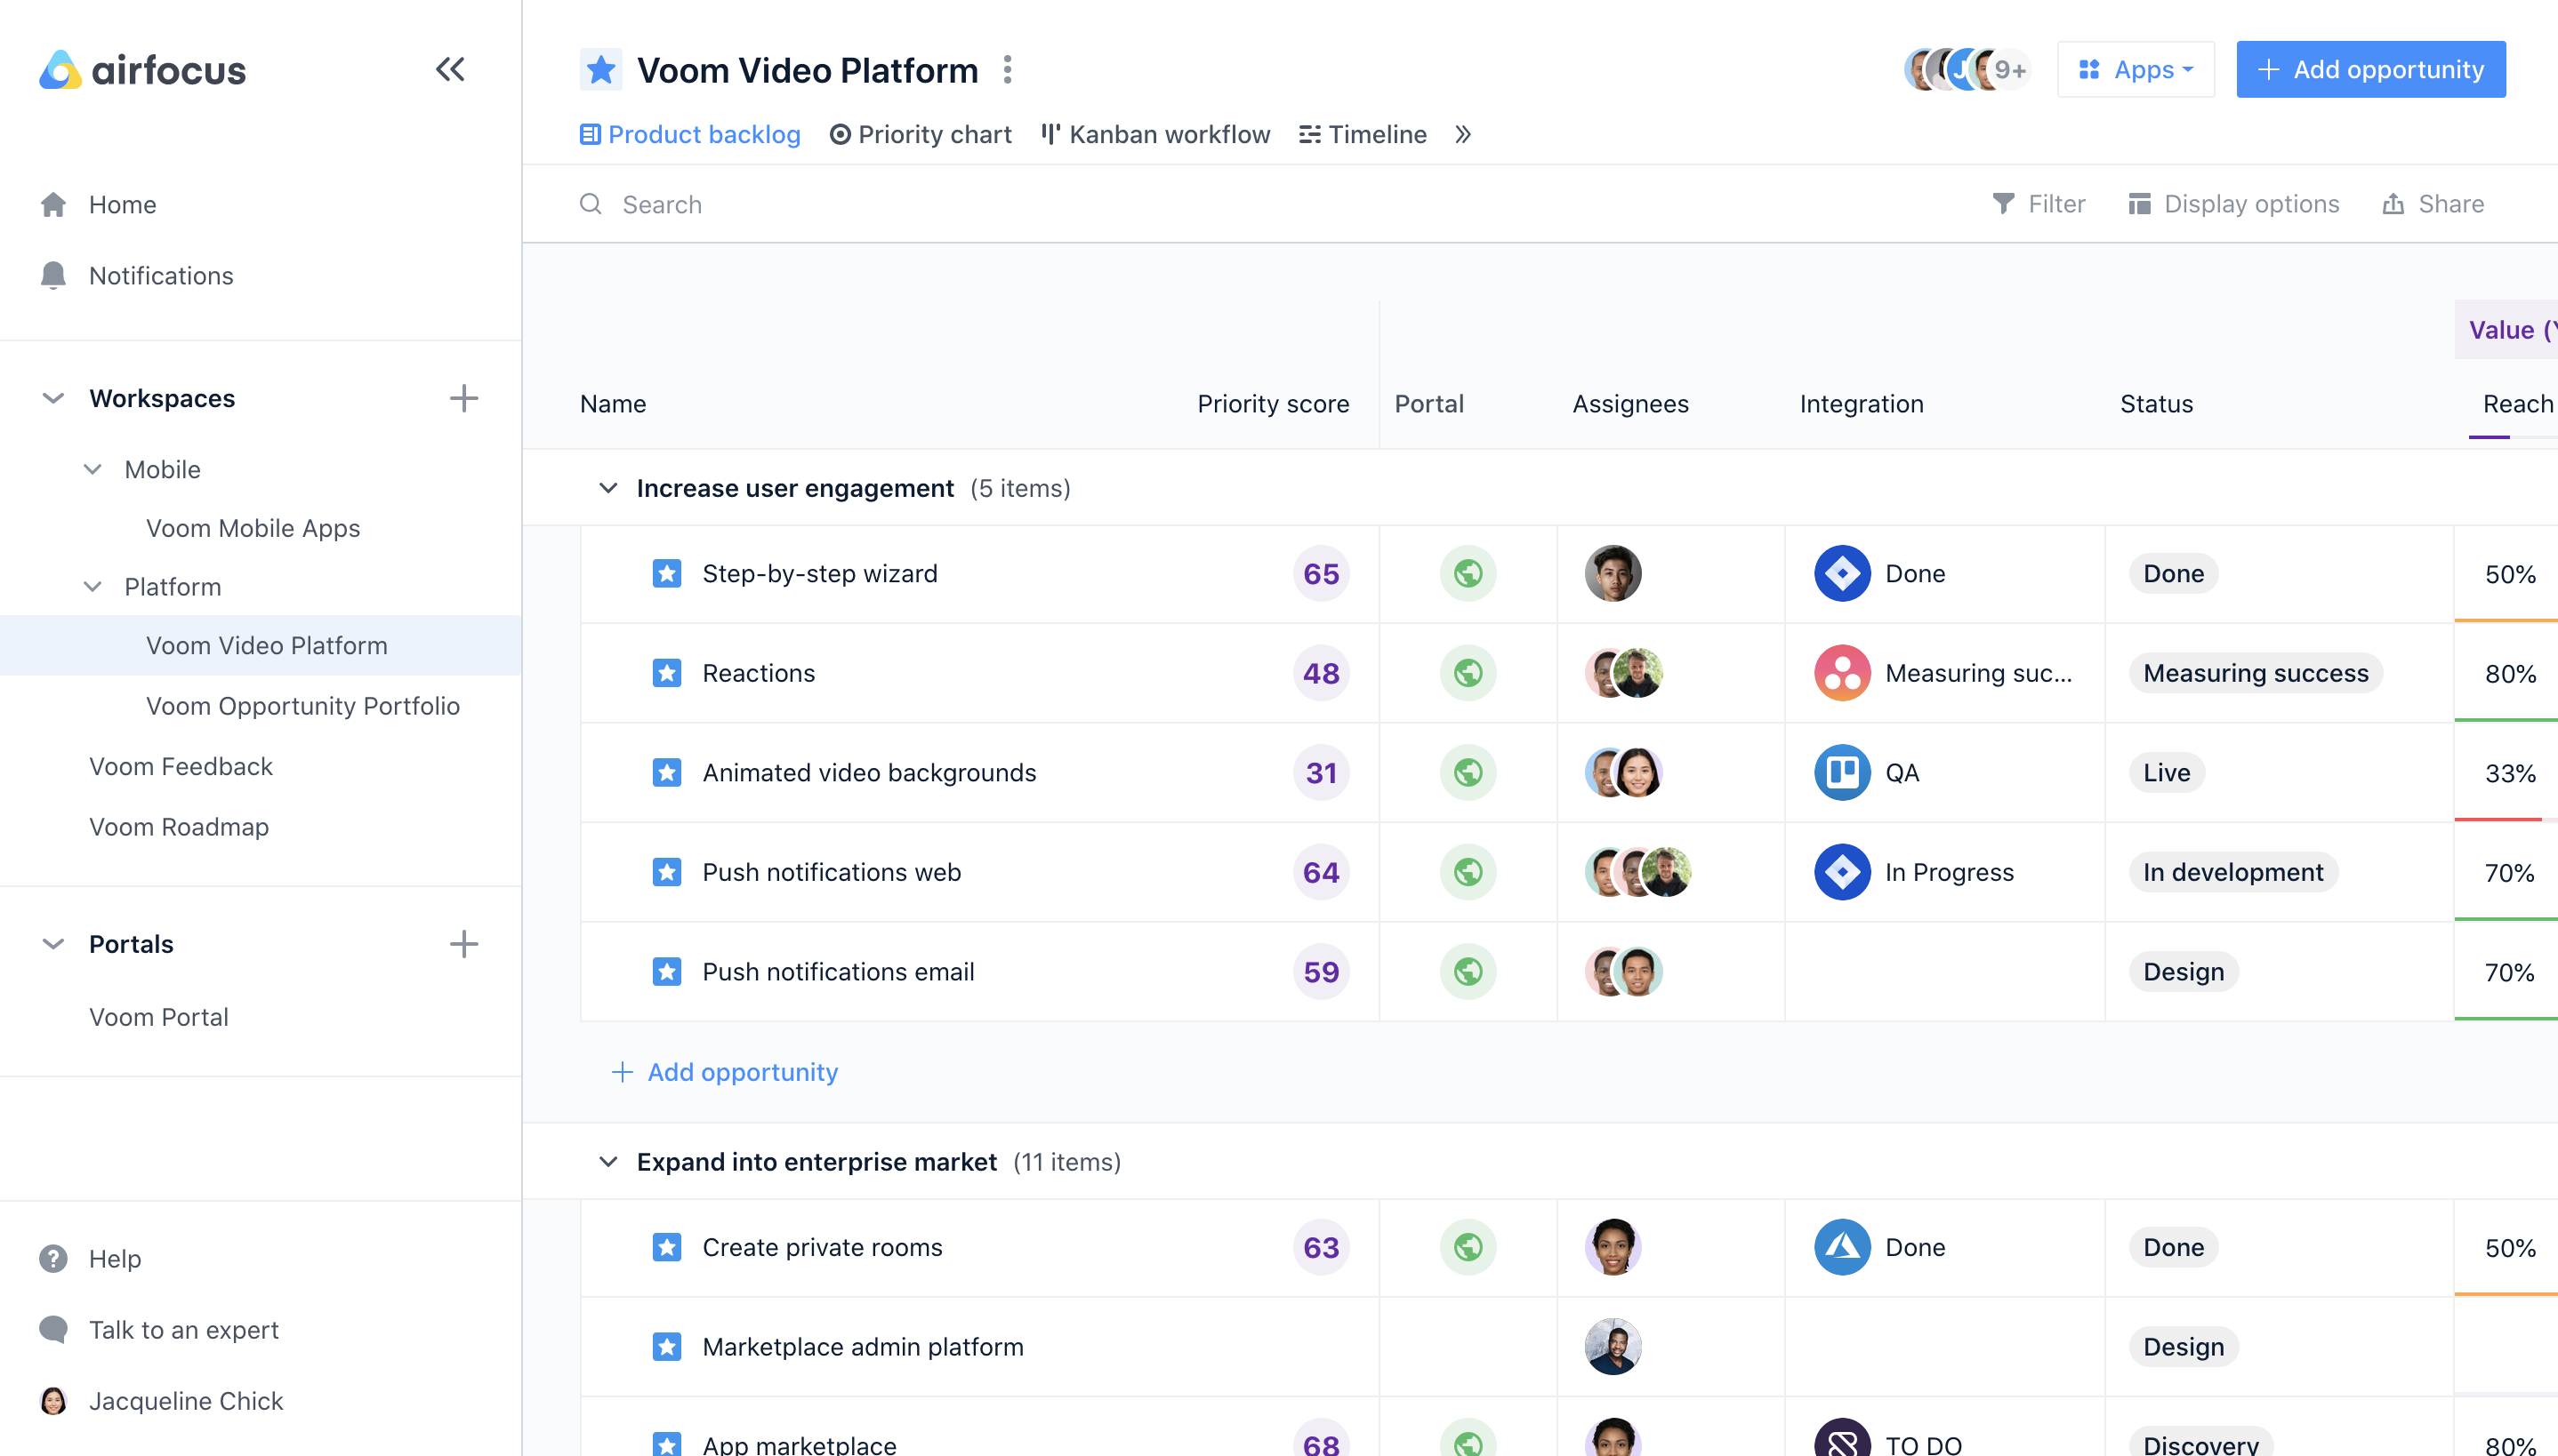Click the plus icon next to Portals

tap(463, 944)
